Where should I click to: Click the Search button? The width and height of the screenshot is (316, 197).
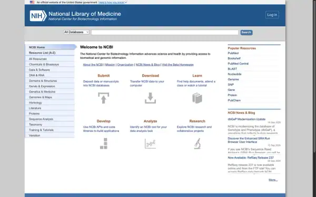tap(246, 33)
